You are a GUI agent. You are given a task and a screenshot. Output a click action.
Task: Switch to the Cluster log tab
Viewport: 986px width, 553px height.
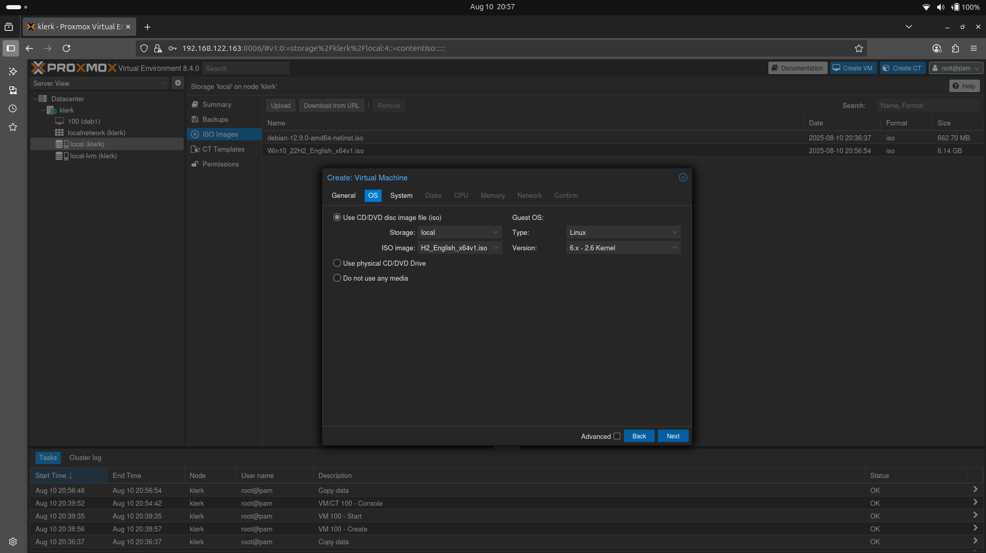coord(85,457)
